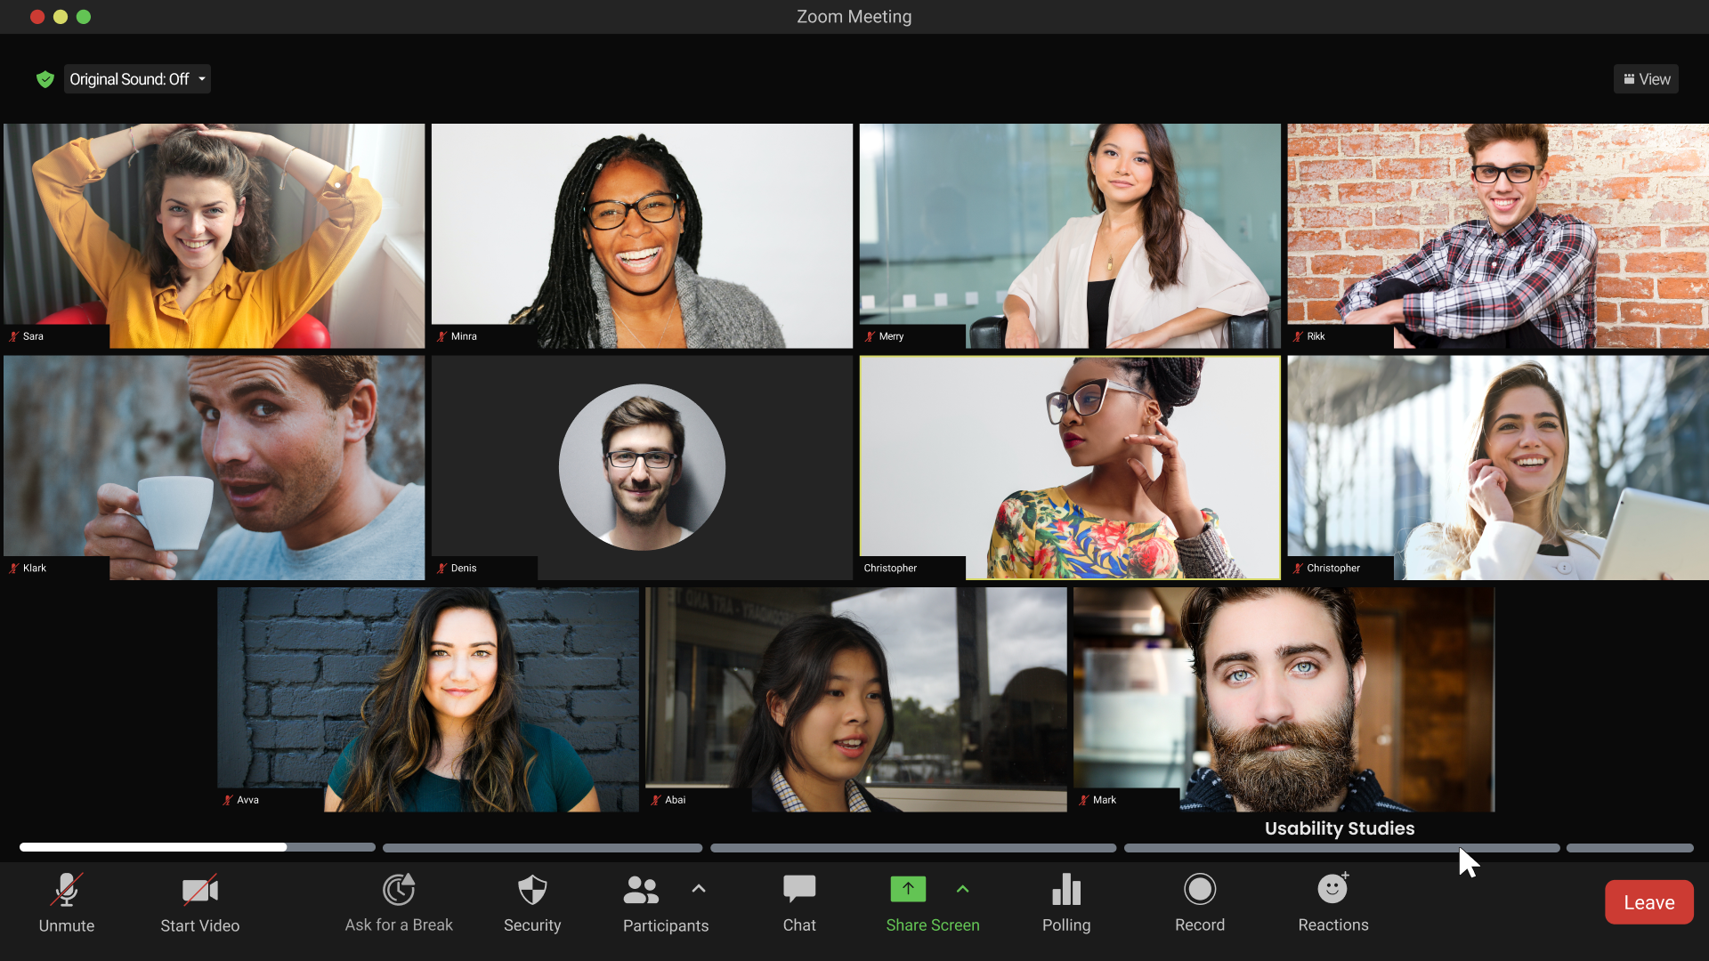1709x961 pixels.
Task: Expand the Original Sound dropdown
Action: point(137,79)
